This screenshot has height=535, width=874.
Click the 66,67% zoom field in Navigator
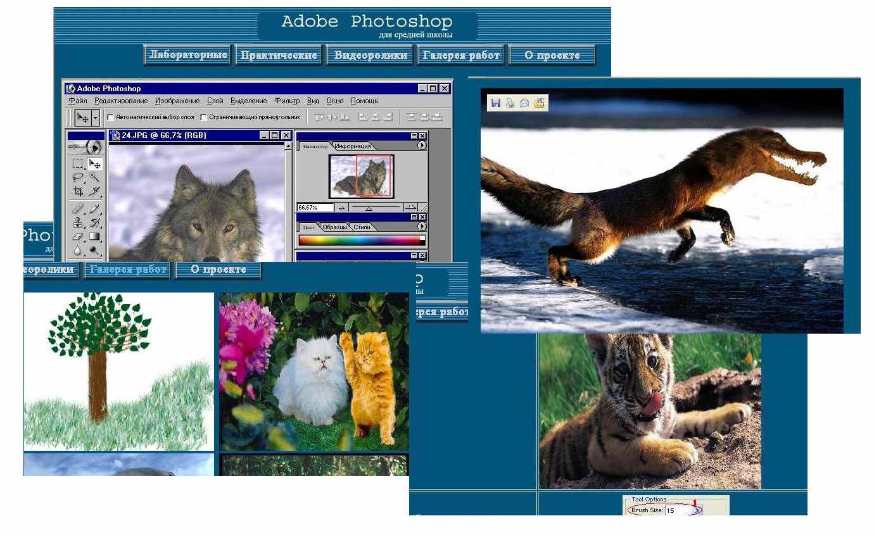pyautogui.click(x=315, y=207)
